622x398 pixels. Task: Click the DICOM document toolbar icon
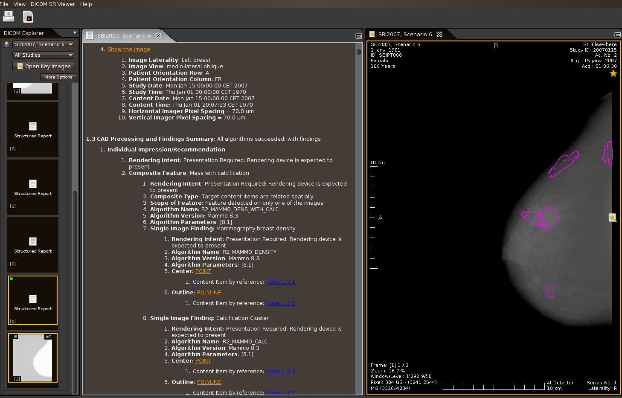(28, 17)
